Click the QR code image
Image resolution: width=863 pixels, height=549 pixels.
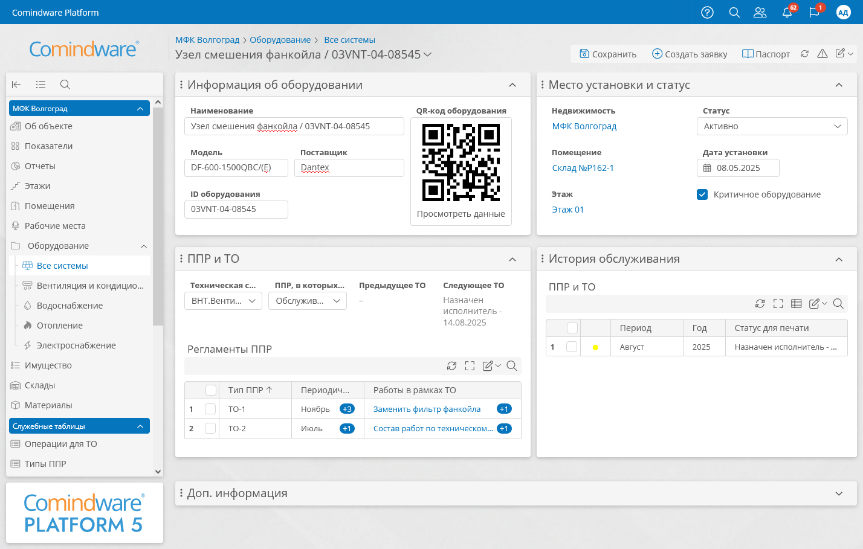[461, 162]
